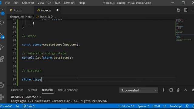Open the File menu

point(8,3)
